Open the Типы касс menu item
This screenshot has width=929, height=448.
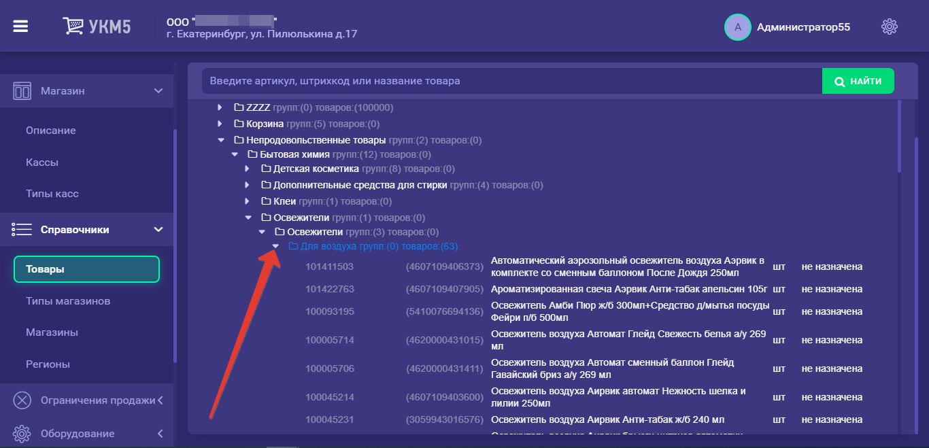pyautogui.click(x=52, y=194)
